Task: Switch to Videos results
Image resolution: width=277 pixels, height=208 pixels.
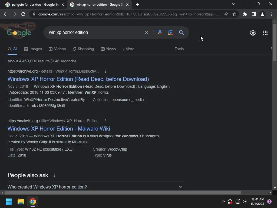Action: pyautogui.click(x=57, y=49)
